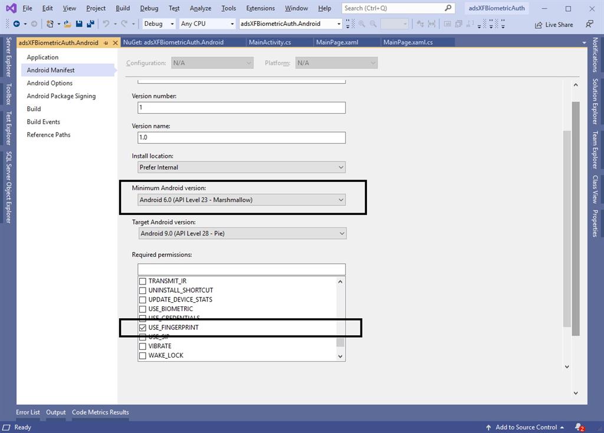Open the Build menu

123,8
